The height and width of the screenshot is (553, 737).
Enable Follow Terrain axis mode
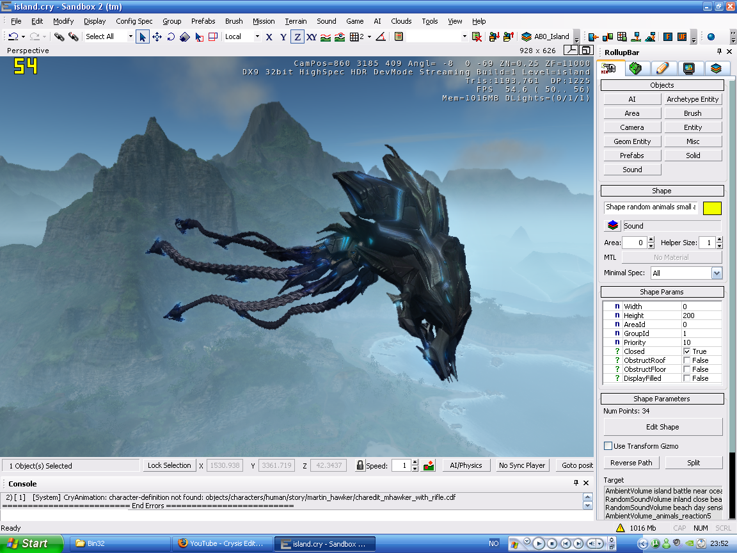[x=325, y=36]
